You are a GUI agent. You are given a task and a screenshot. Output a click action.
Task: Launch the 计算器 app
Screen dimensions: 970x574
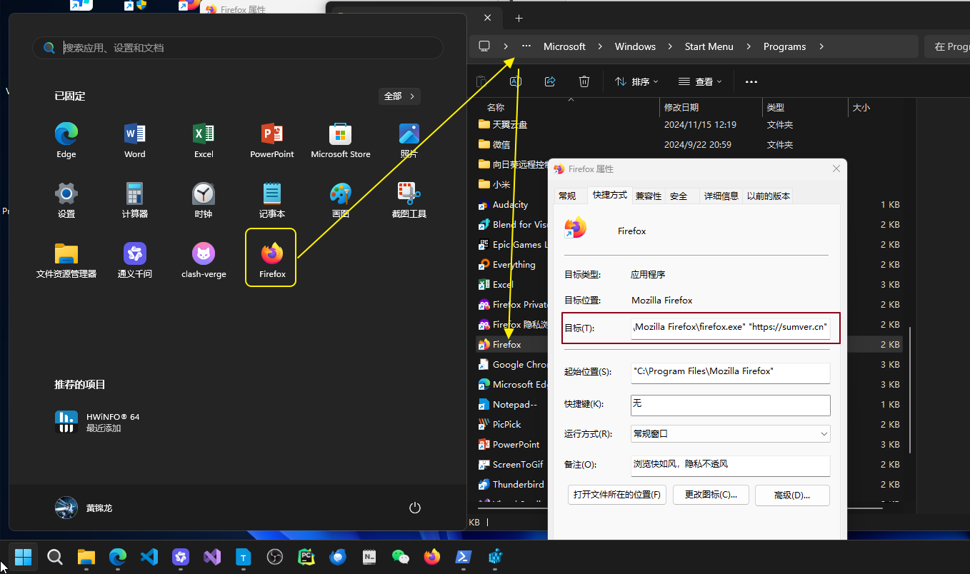135,201
